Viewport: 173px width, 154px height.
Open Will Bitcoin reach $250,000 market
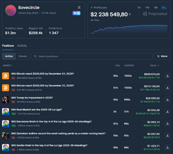pyautogui.click(x=42, y=86)
